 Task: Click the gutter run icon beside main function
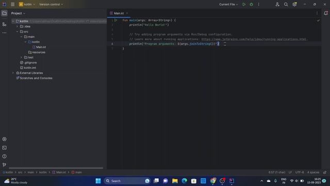point(115,20)
